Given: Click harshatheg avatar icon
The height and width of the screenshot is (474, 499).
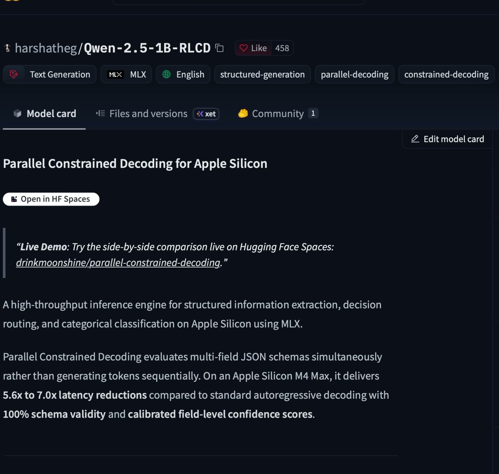Looking at the screenshot, I should coord(7,48).
